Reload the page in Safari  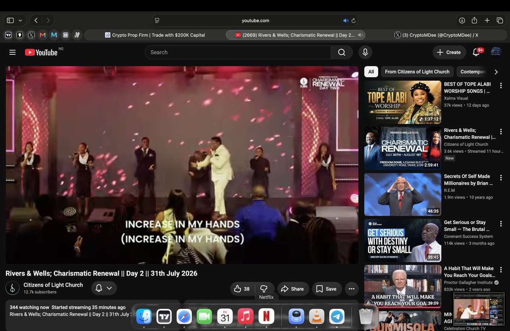pos(353,20)
